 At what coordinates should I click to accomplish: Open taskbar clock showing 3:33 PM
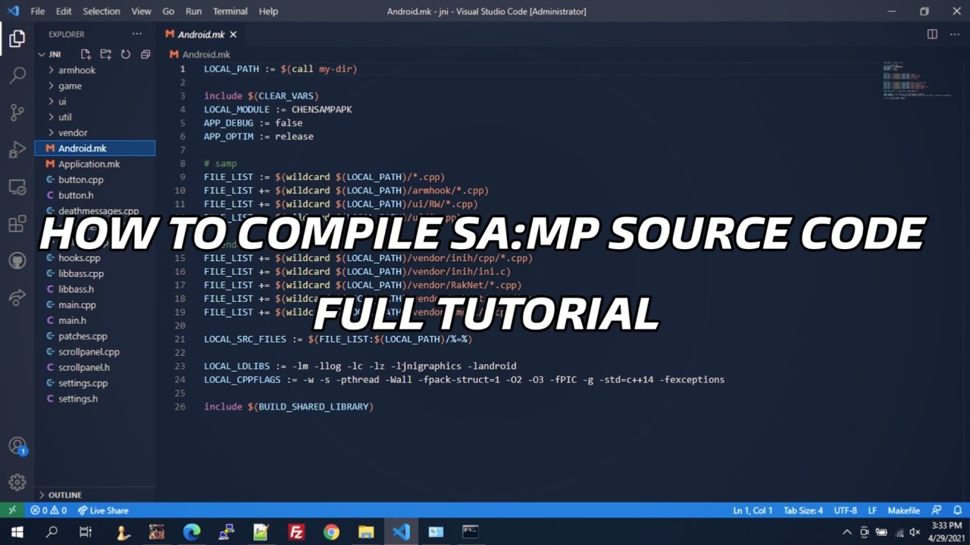[x=947, y=532]
